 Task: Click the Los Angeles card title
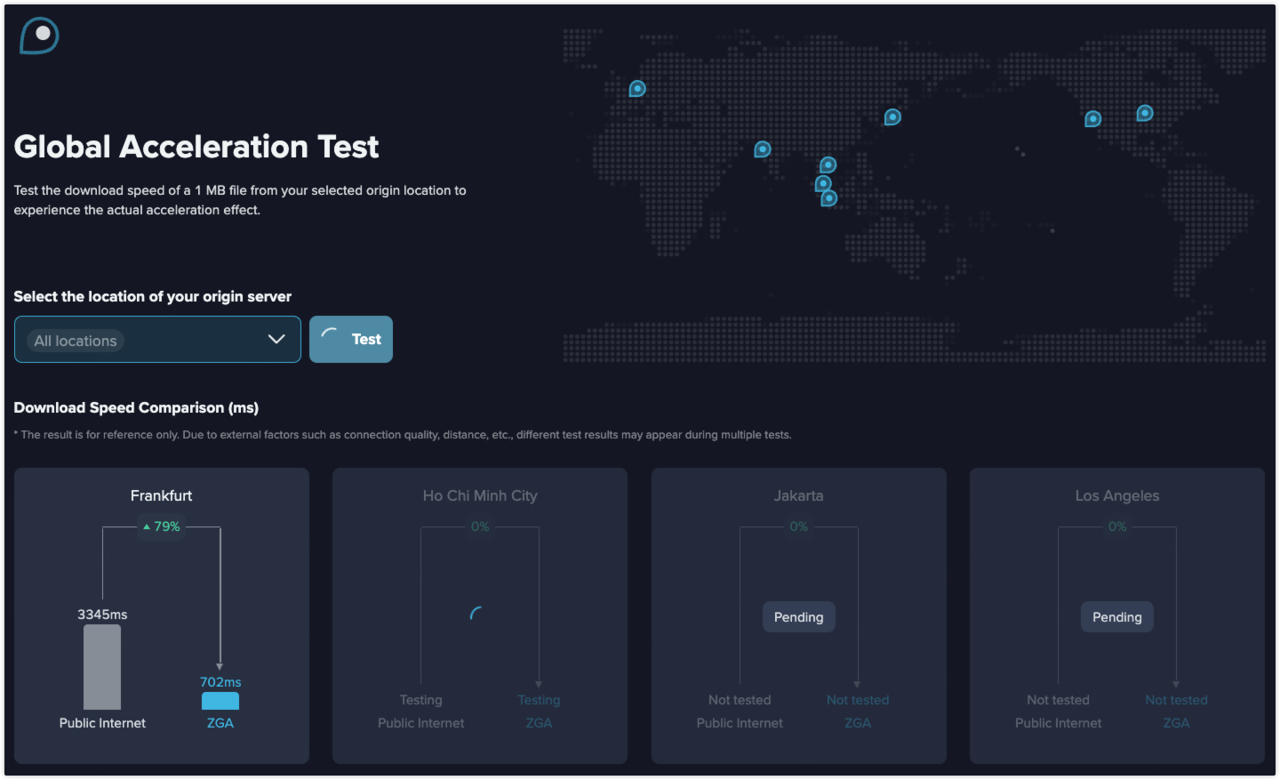1117,495
